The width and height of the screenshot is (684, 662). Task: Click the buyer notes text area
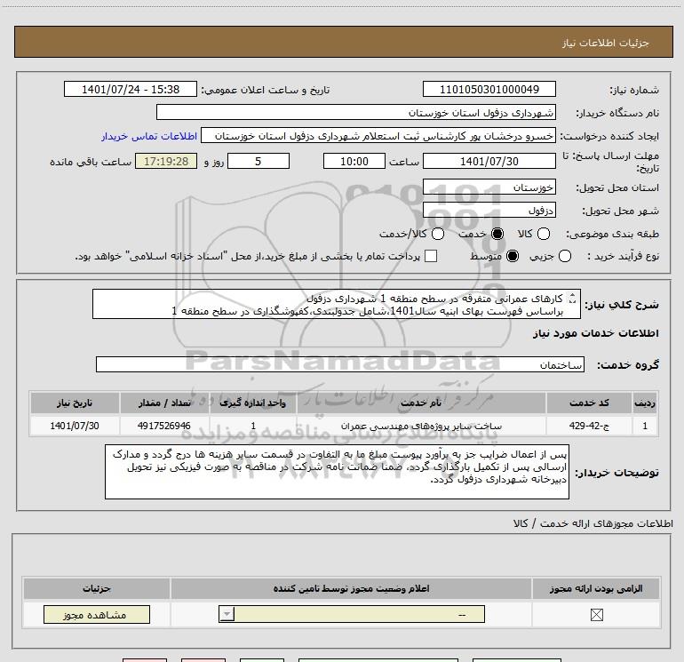coord(337,472)
